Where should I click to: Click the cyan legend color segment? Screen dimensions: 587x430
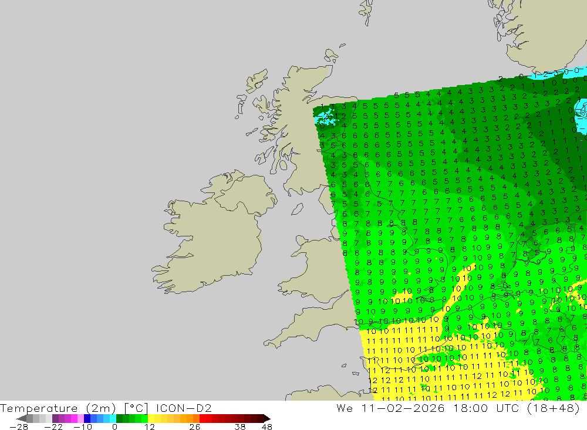113,418
